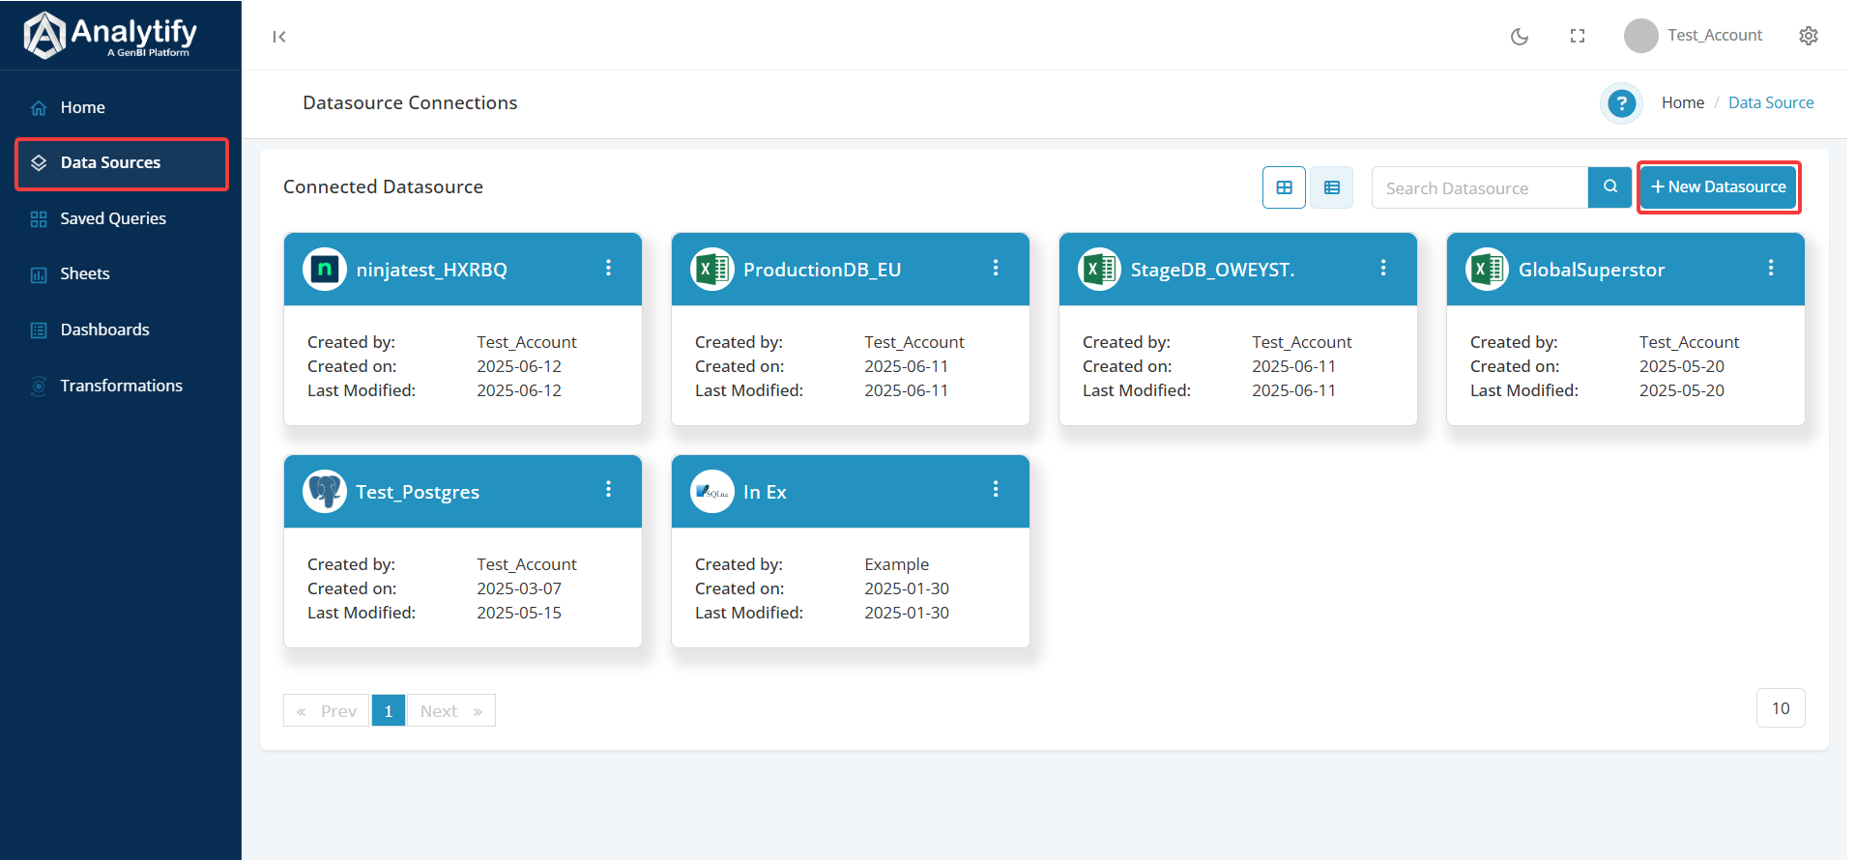Image resolution: width=1856 pixels, height=860 pixels.
Task: Open Dashboards in the sidebar
Action: pos(121,330)
